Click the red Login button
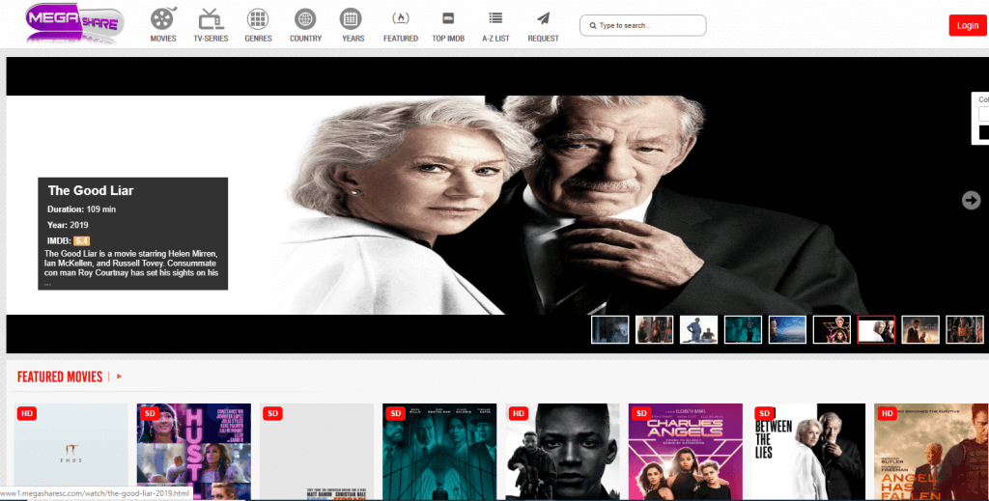 [967, 25]
